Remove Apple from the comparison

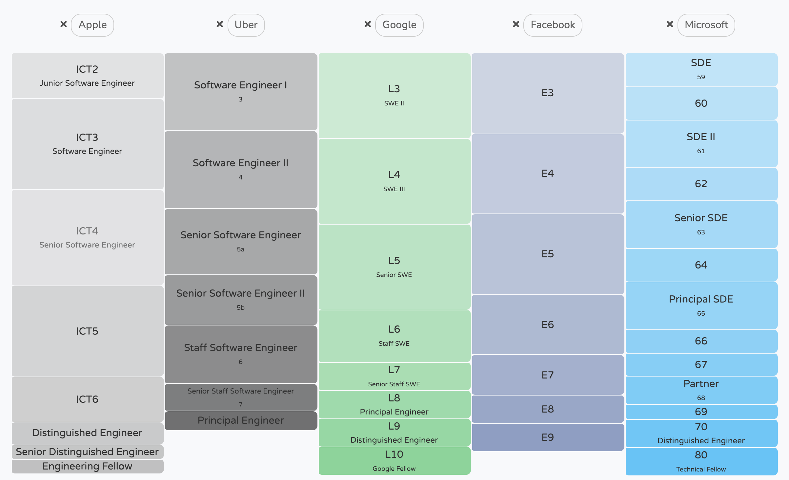63,24
